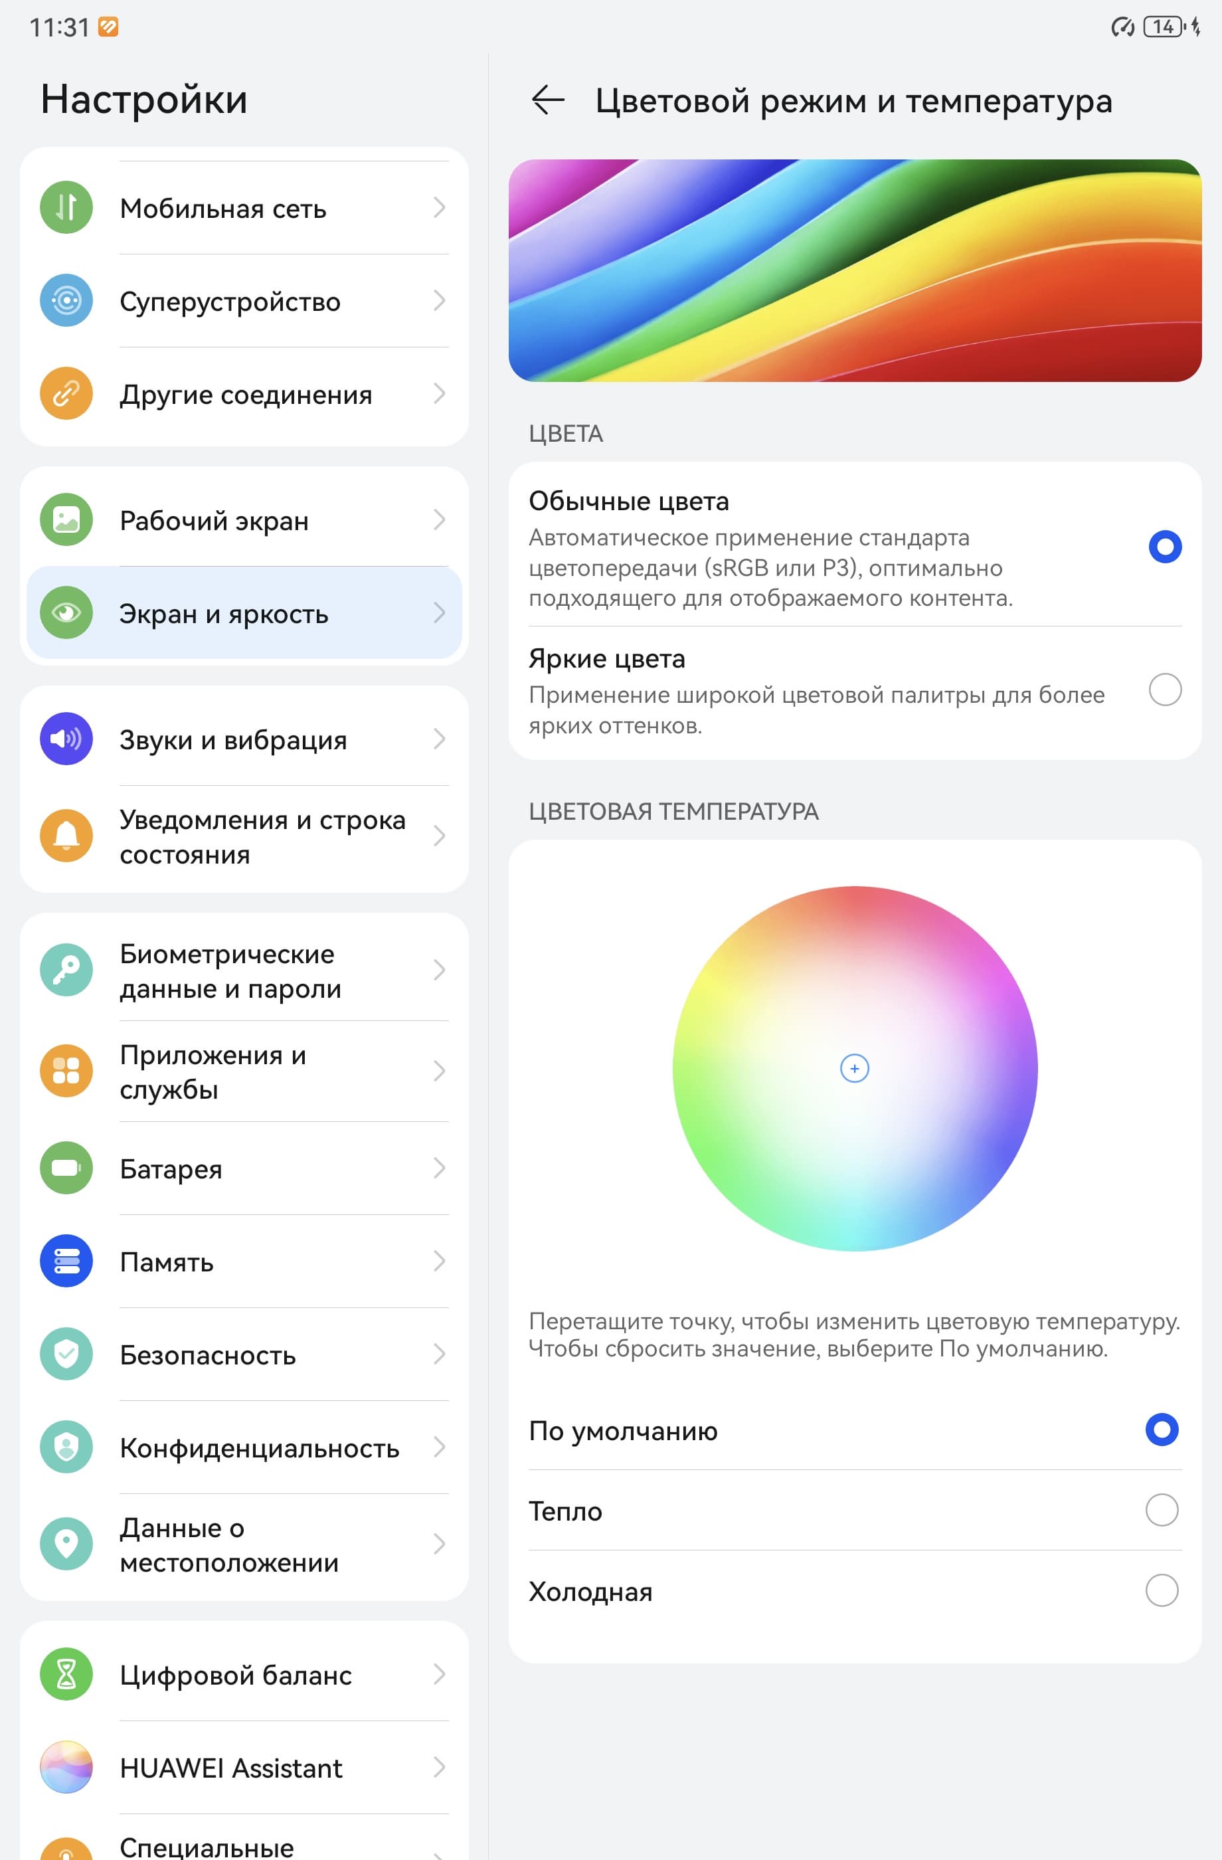Tap the Обычные цвета option text

(628, 501)
